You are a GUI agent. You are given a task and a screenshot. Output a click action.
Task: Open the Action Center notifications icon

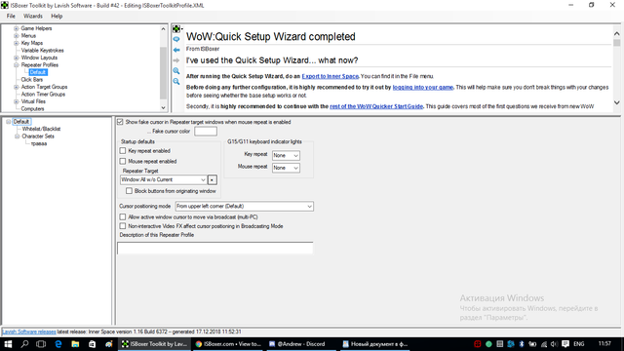click(565, 344)
